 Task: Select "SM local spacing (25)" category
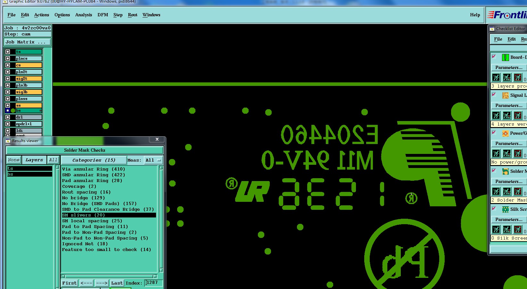92,221
